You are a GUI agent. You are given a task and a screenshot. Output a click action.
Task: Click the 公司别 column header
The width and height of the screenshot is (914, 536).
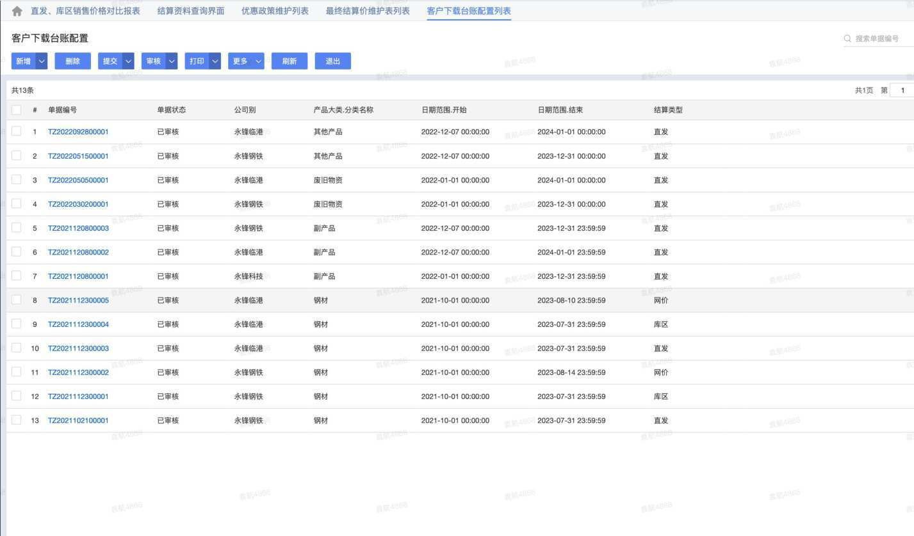point(245,110)
